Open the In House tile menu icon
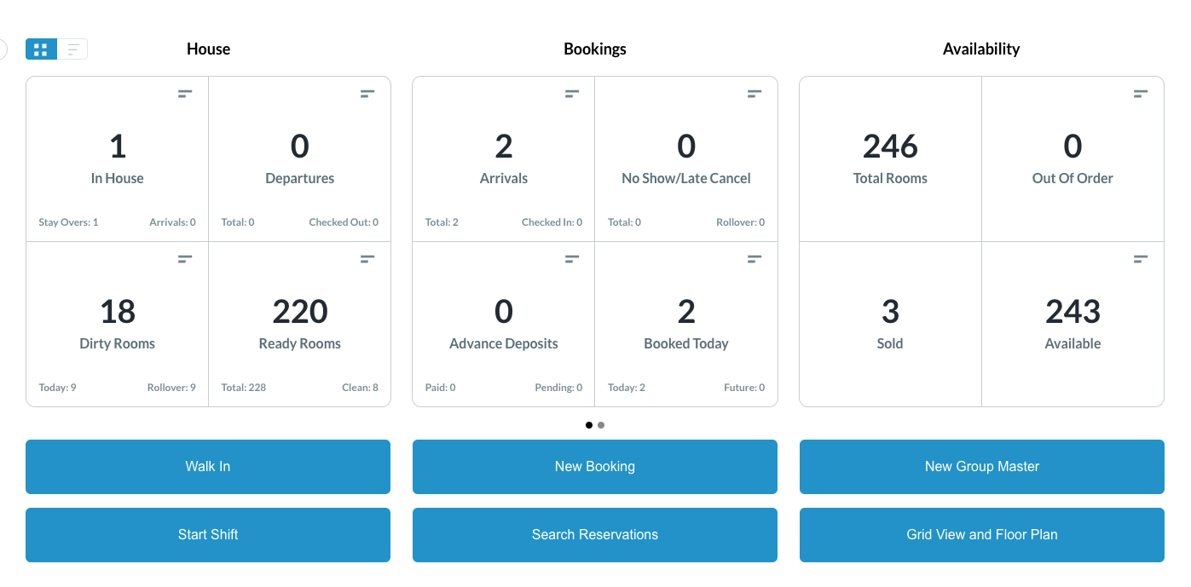The height and width of the screenshot is (587, 1191). [185, 94]
